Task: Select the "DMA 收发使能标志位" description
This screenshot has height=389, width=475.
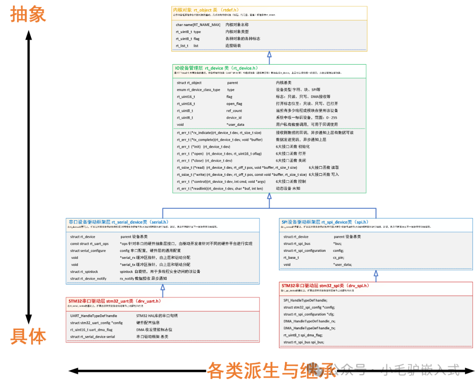Action: pos(154,330)
